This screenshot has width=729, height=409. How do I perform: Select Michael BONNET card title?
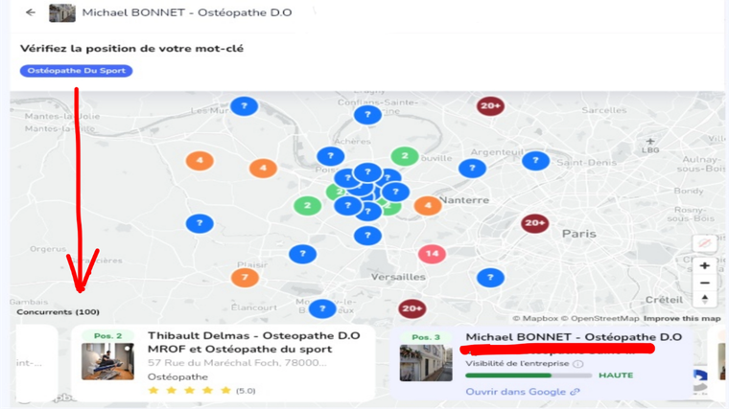(x=574, y=337)
